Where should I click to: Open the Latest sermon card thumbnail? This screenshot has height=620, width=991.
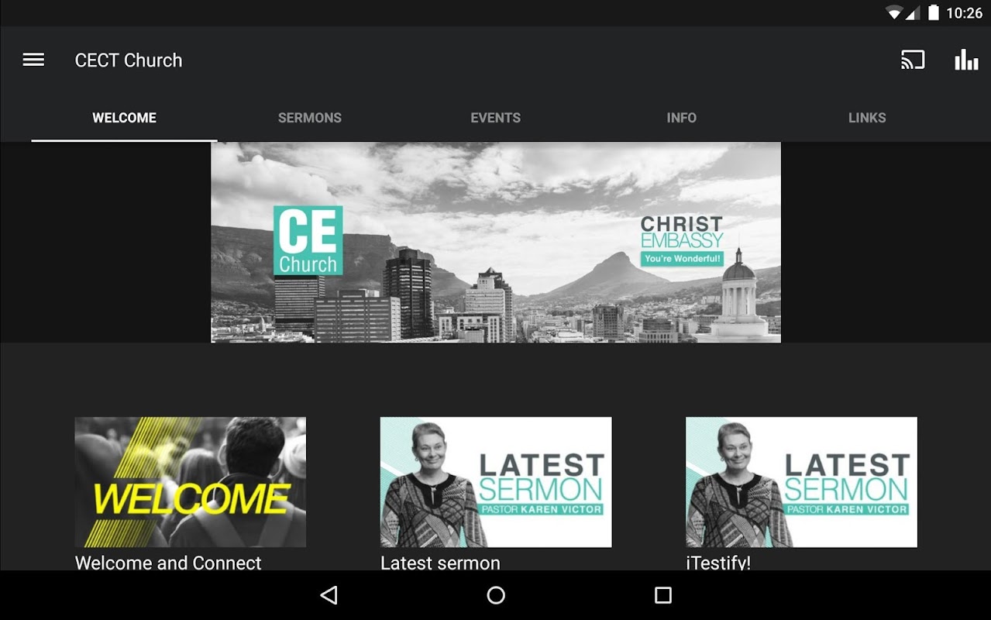[x=496, y=482]
